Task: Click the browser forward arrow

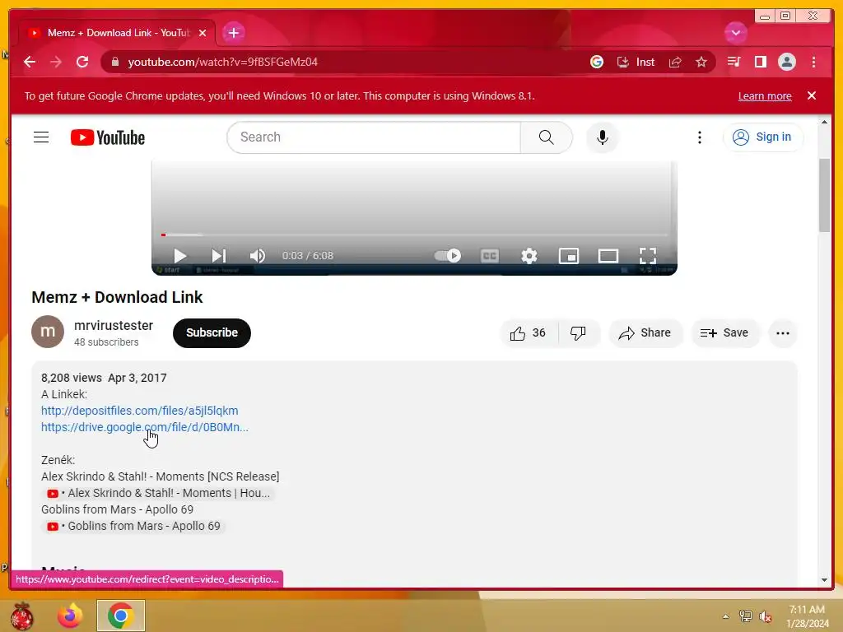Action: (56, 62)
